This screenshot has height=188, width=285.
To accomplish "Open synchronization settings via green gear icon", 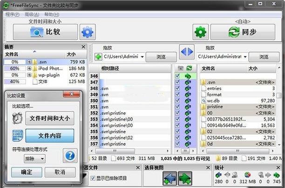I will 201,32.
